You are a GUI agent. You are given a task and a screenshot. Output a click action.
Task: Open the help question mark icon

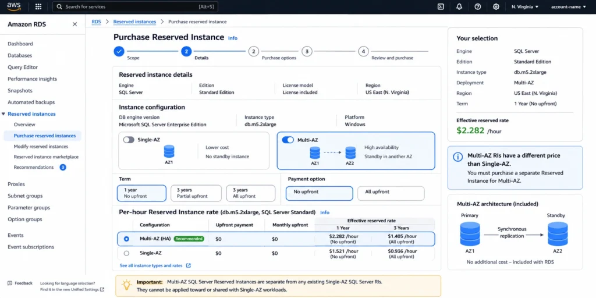478,7
